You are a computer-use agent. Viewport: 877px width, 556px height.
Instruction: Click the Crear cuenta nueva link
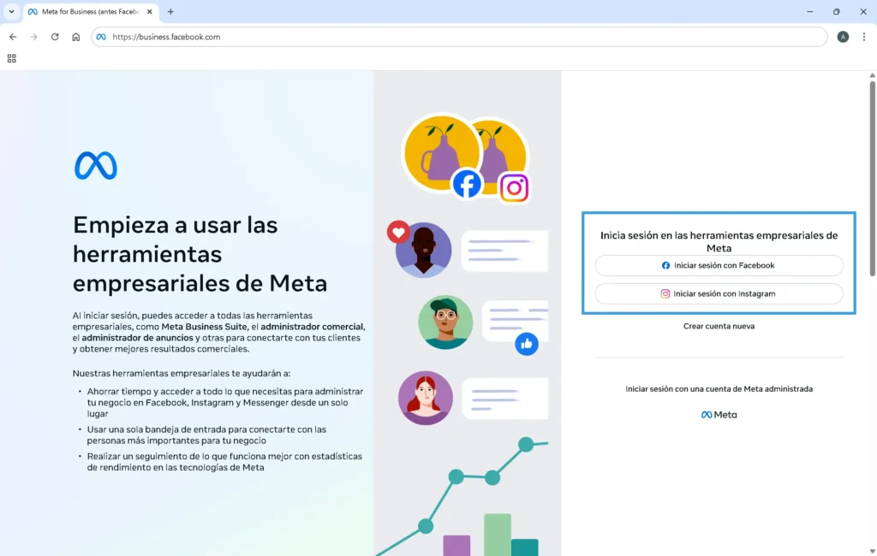point(719,326)
